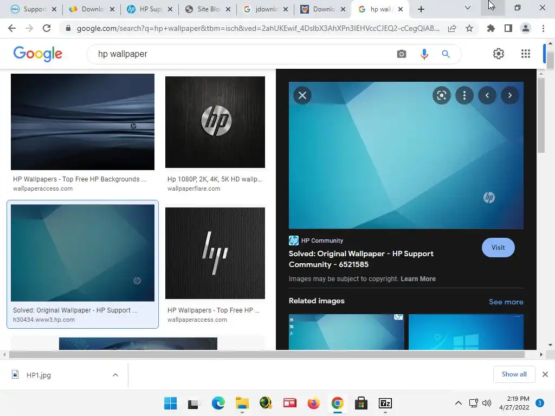Open the Chrome profile avatar
555x416 pixels.
(526, 28)
